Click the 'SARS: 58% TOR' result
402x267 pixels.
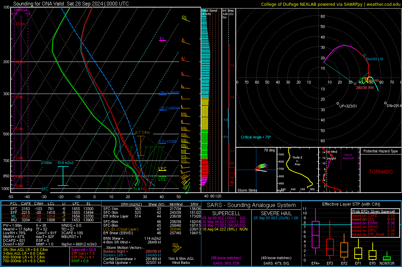[x=226, y=263]
